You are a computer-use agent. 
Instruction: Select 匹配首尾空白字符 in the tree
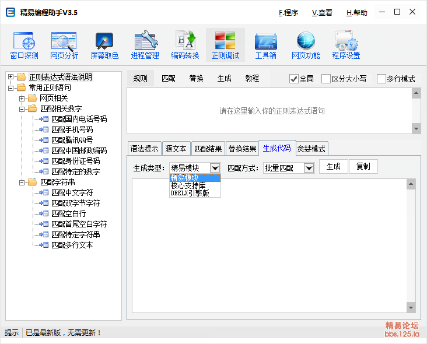79,224
